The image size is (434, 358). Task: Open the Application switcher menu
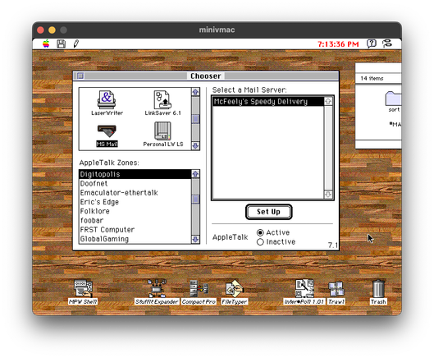click(x=387, y=44)
